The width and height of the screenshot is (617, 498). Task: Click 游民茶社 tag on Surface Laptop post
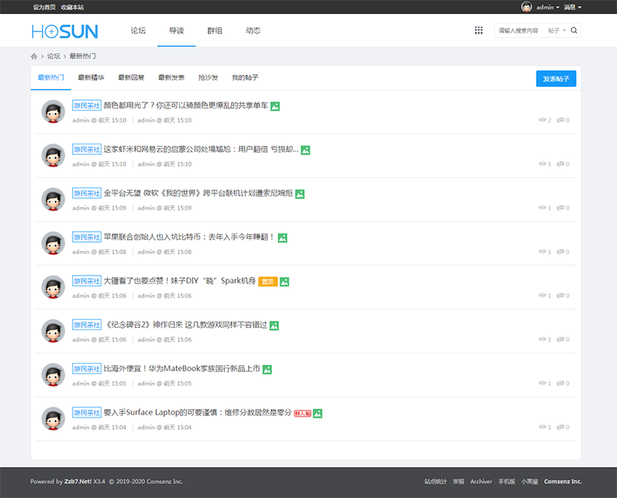point(87,413)
